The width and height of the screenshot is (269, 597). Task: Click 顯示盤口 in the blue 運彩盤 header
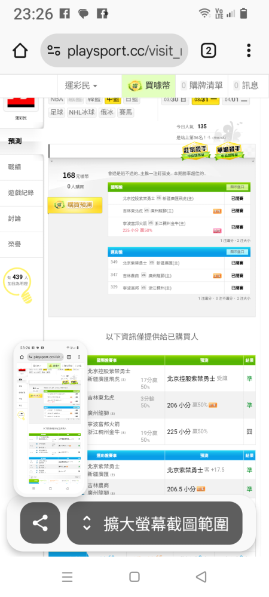tap(237, 252)
